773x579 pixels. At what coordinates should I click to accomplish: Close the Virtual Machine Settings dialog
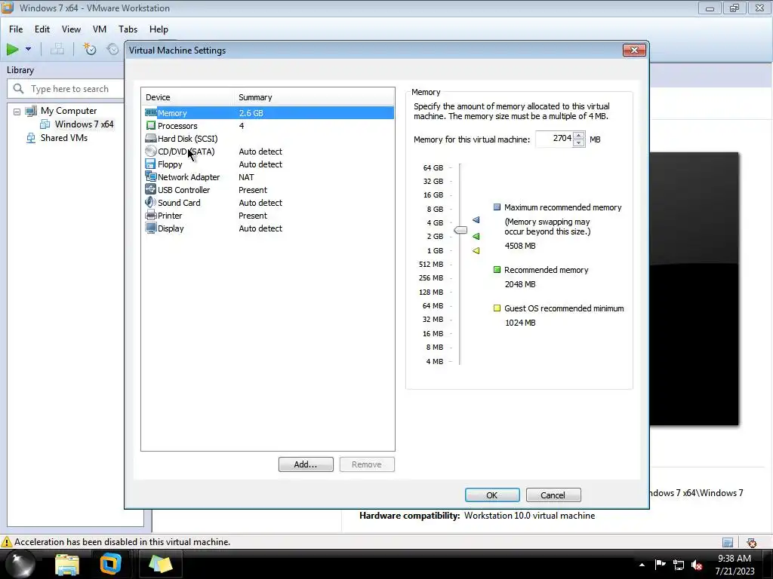point(634,50)
